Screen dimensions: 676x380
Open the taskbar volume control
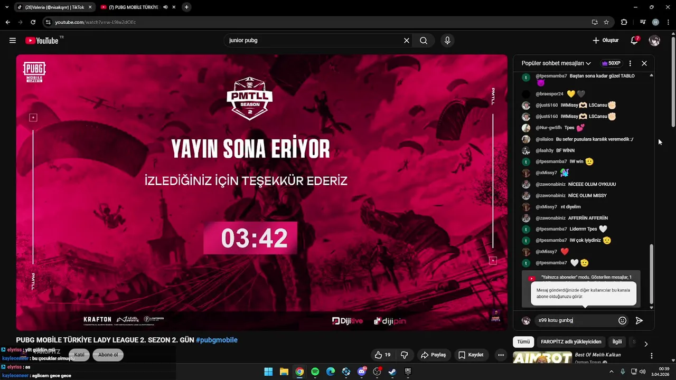(644, 372)
